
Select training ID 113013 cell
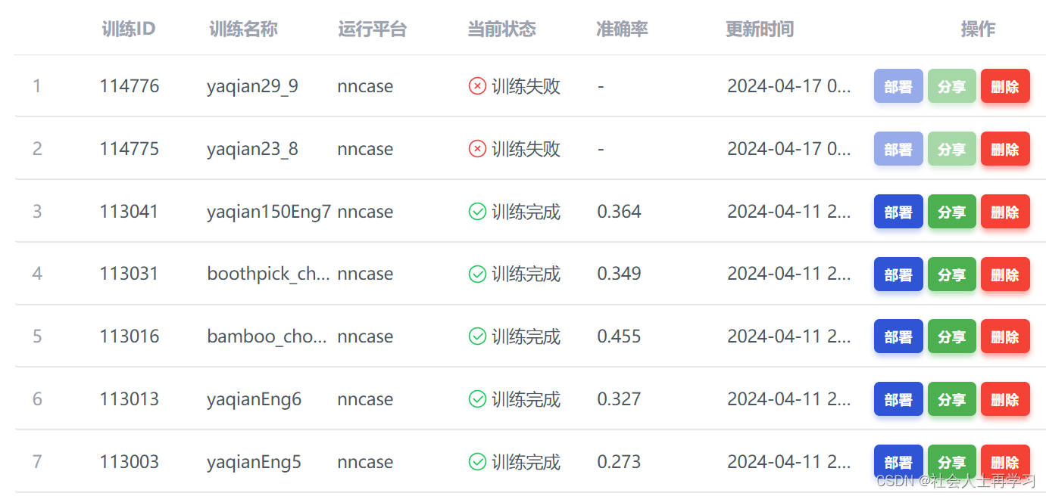click(130, 399)
